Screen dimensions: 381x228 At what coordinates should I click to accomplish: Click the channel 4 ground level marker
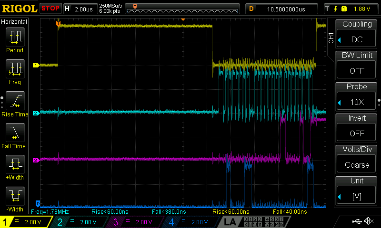(x=38, y=203)
